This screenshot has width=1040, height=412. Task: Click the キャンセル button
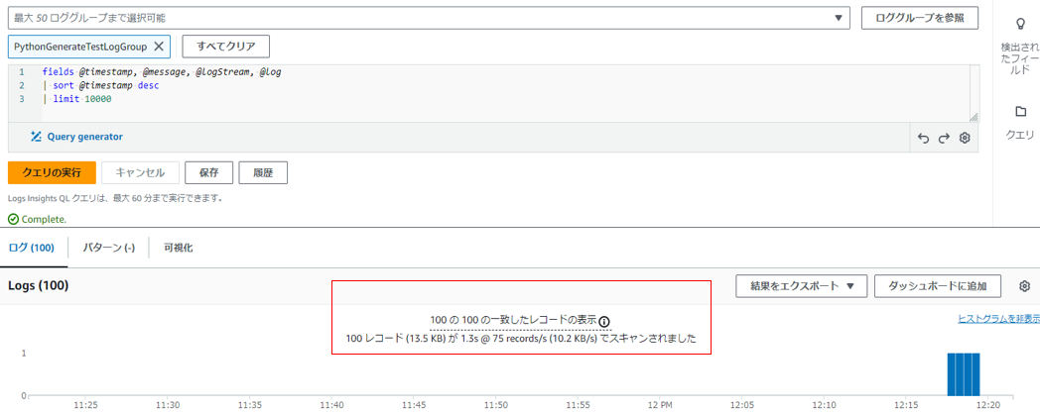(x=141, y=173)
